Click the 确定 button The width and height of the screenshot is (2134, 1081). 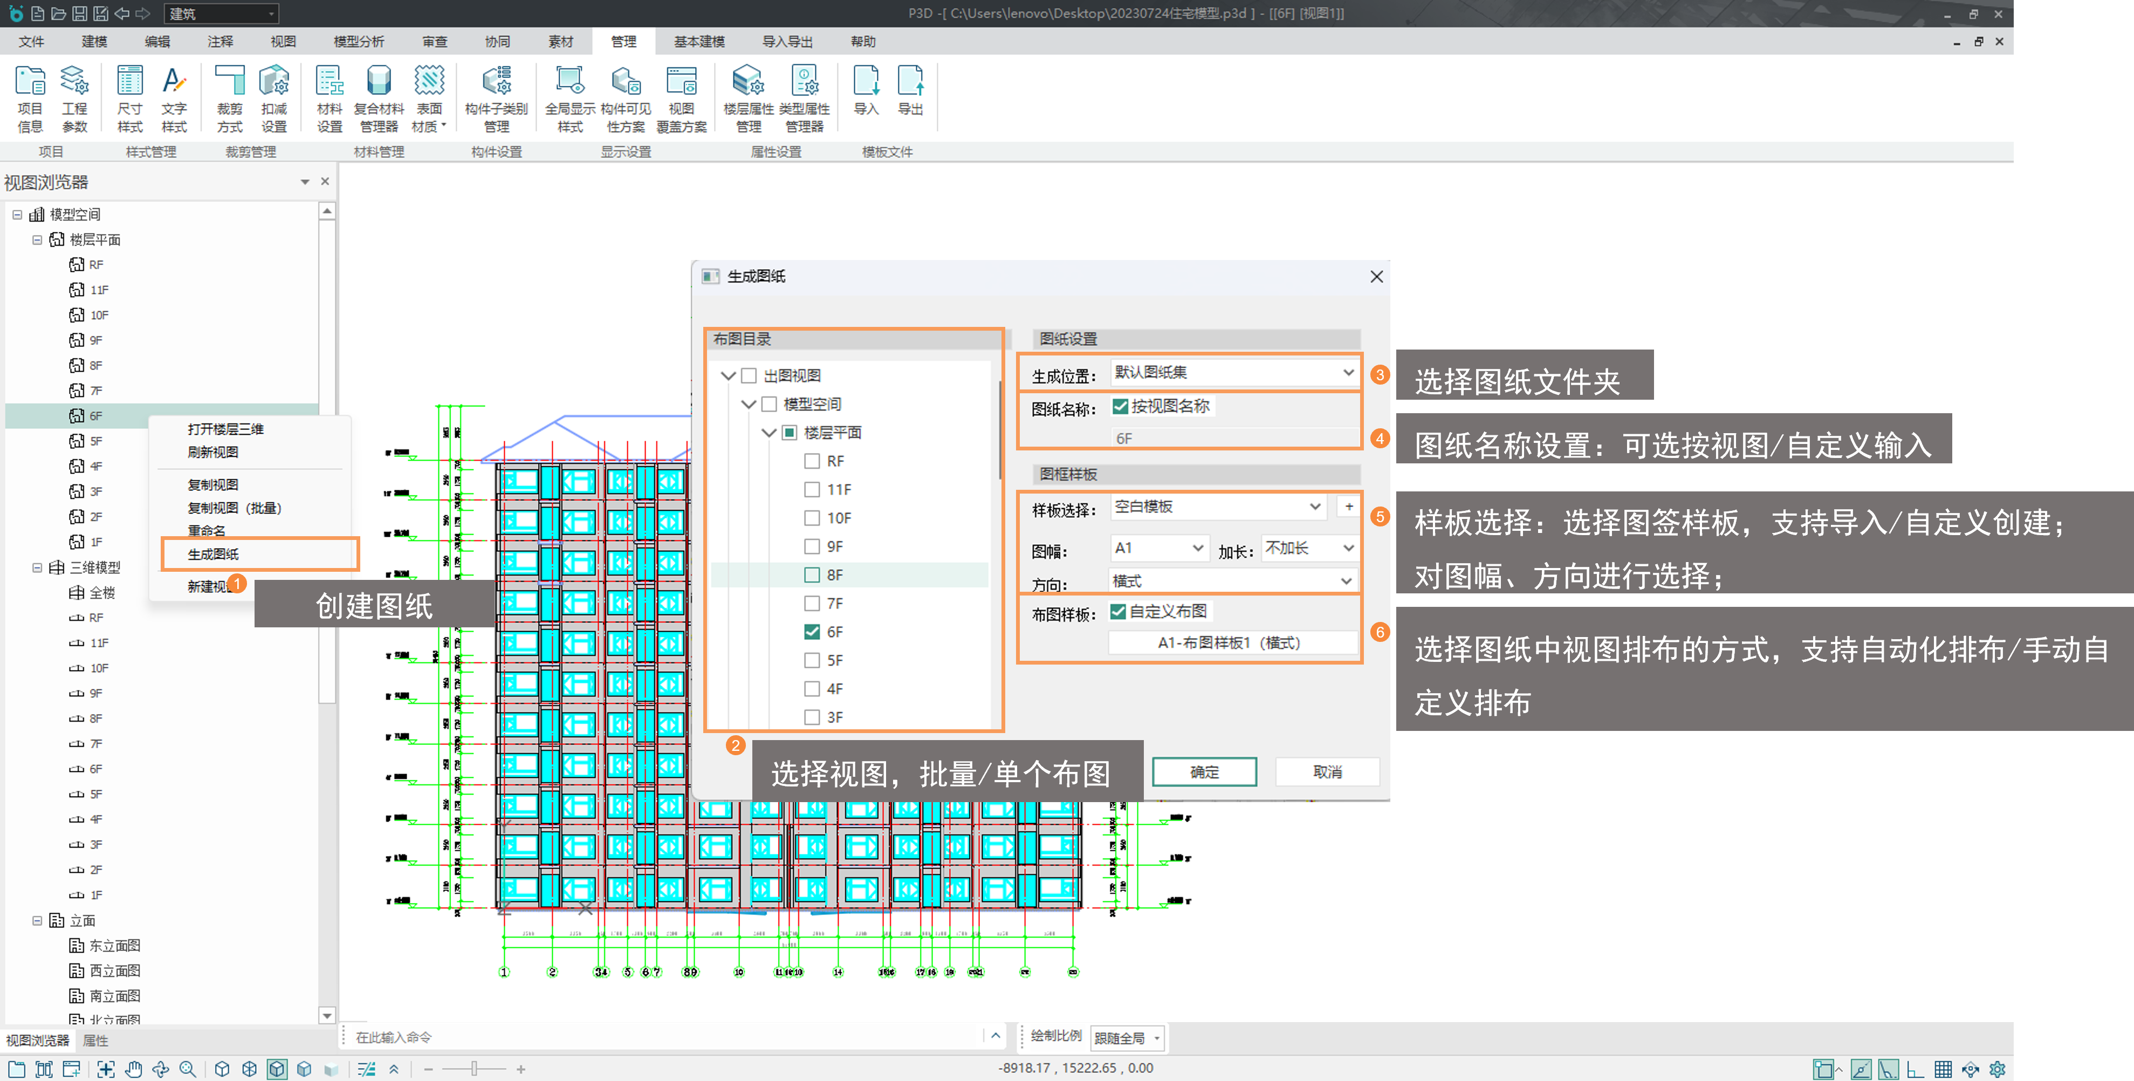pyautogui.click(x=1204, y=772)
